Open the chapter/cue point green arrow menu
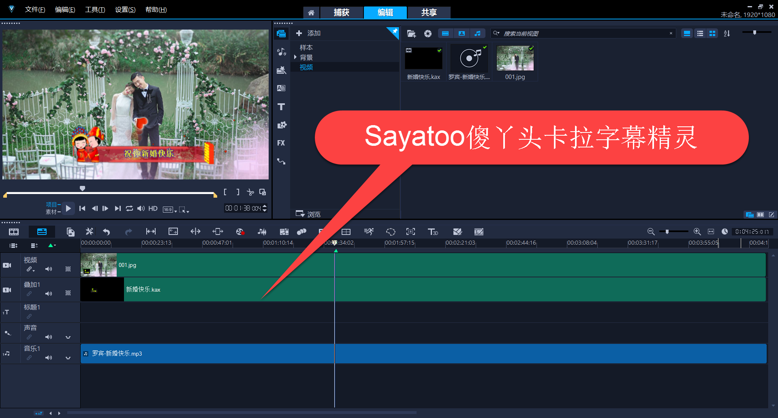The width and height of the screenshot is (778, 418). [x=52, y=245]
